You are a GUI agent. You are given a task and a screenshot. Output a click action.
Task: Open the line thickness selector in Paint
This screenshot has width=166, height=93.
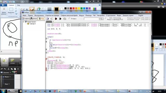tap(50, 9)
